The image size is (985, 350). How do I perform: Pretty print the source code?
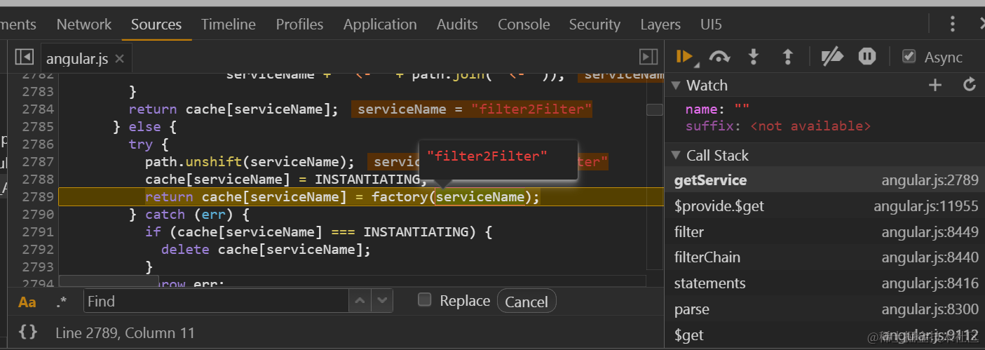(28, 332)
